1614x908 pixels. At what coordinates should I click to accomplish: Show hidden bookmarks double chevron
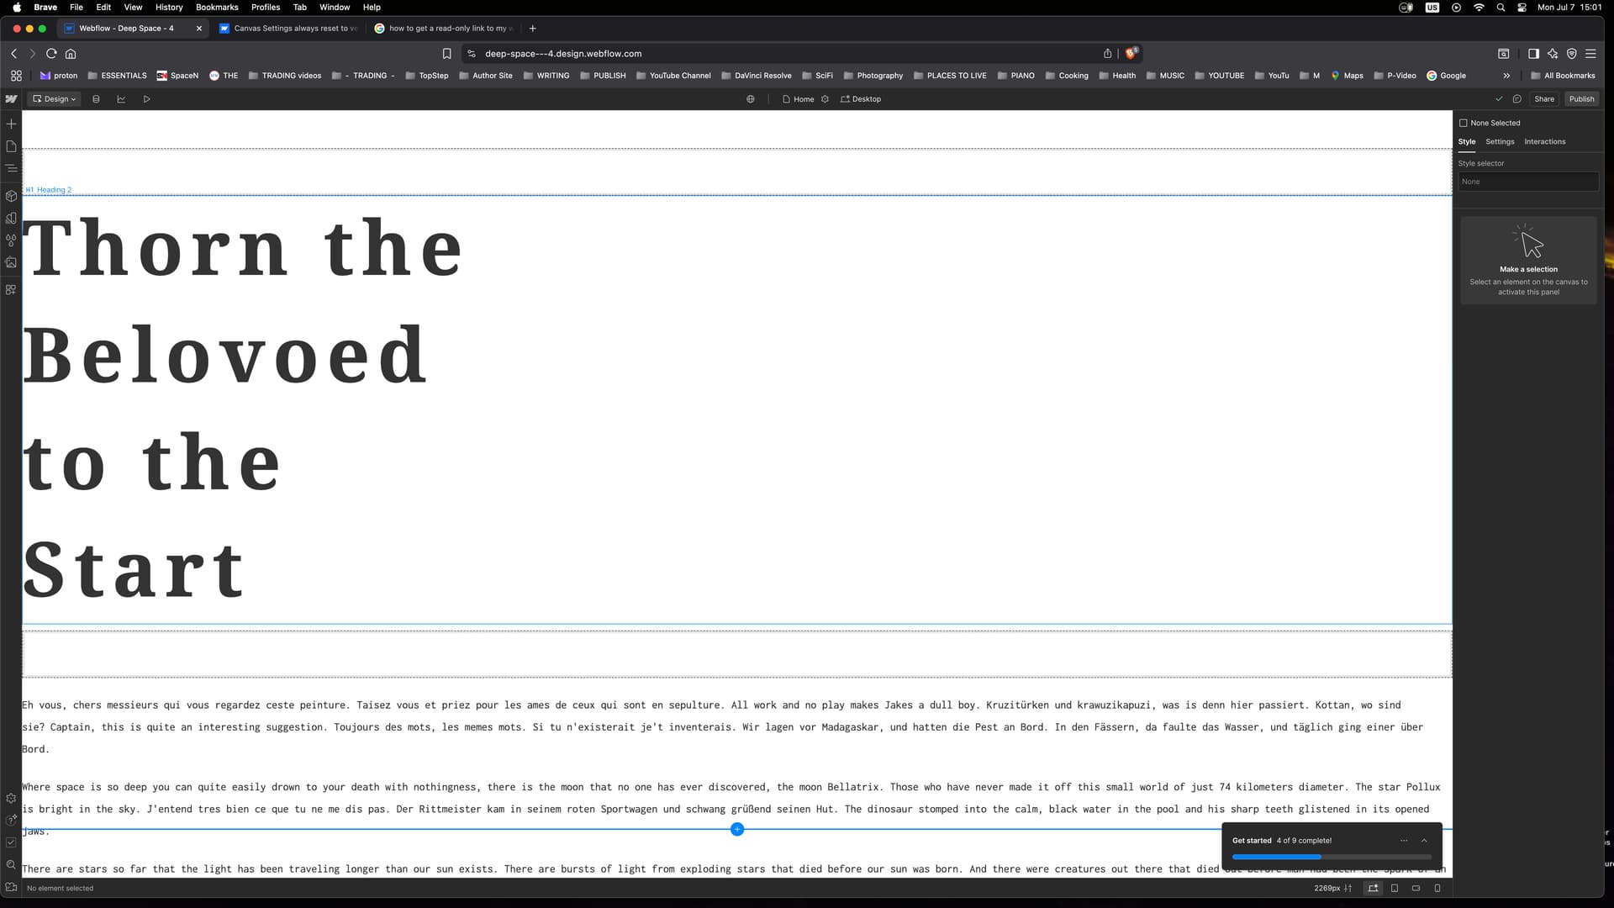tap(1506, 76)
